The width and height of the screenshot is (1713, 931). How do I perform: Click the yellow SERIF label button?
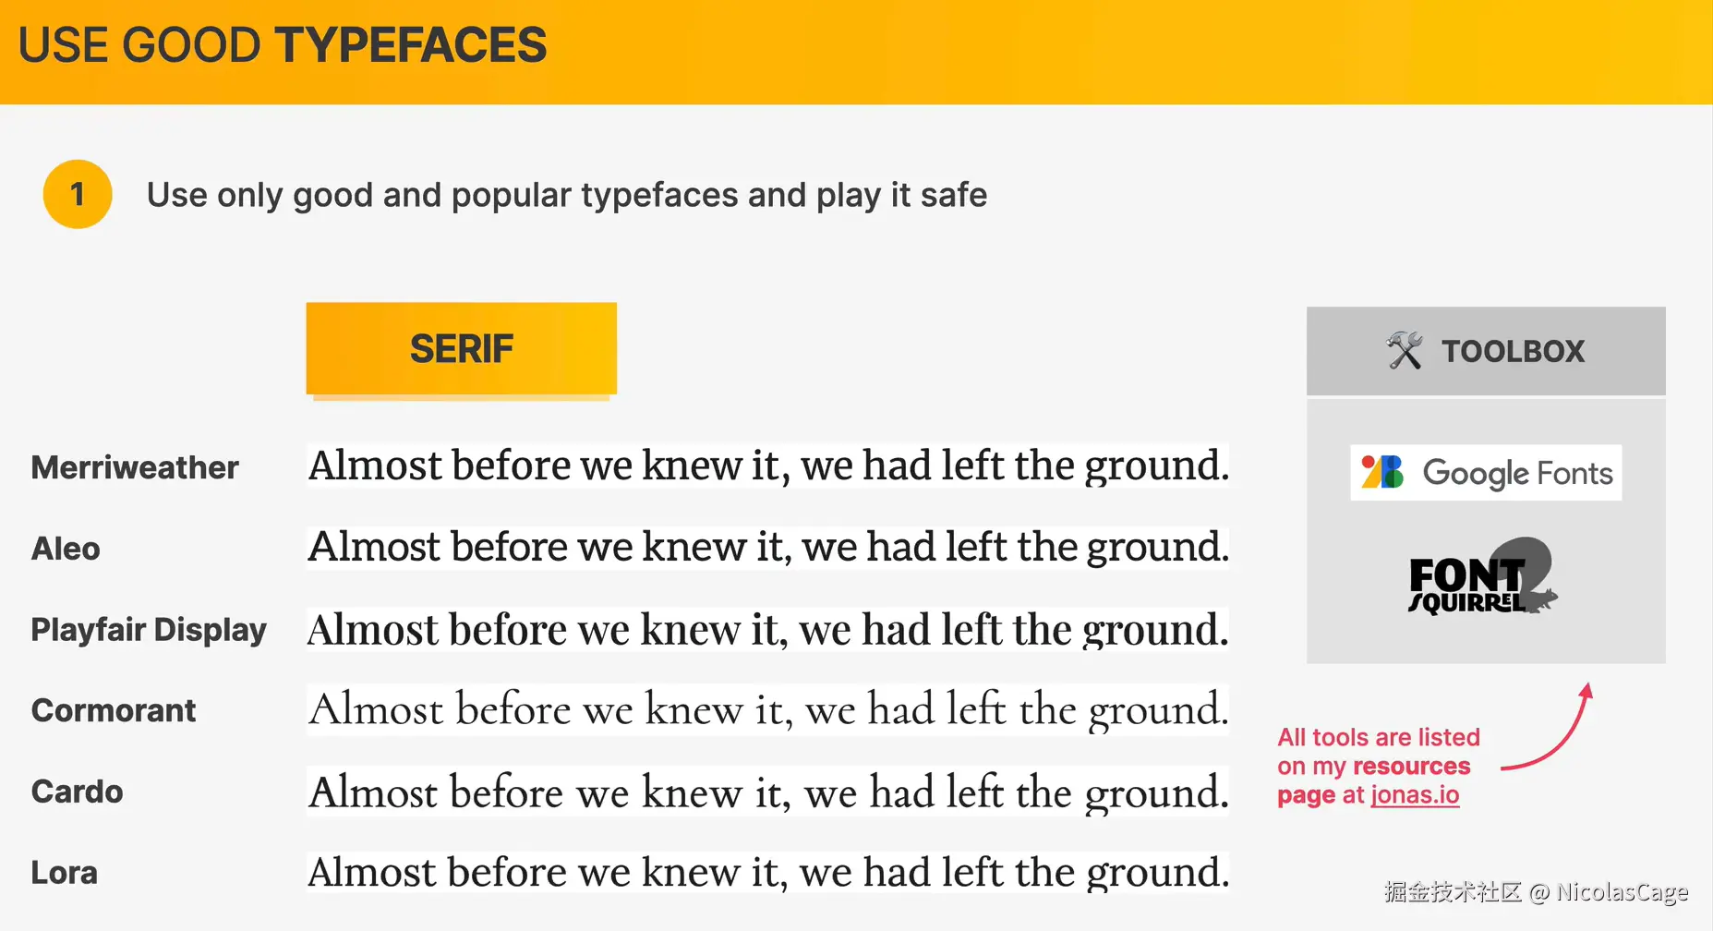coord(461,349)
